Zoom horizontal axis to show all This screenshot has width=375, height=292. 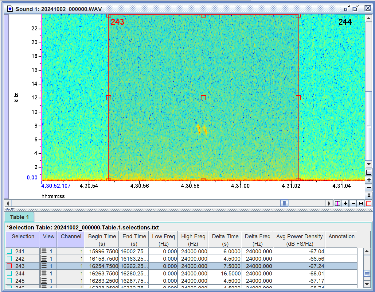pyautogui.click(x=361, y=203)
